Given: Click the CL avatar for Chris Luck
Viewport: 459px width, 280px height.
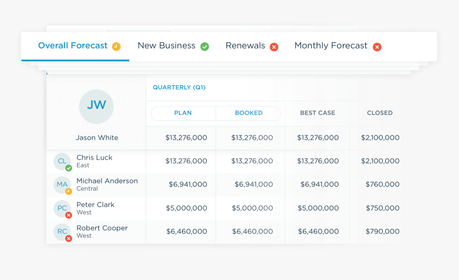Looking at the screenshot, I should (x=62, y=161).
